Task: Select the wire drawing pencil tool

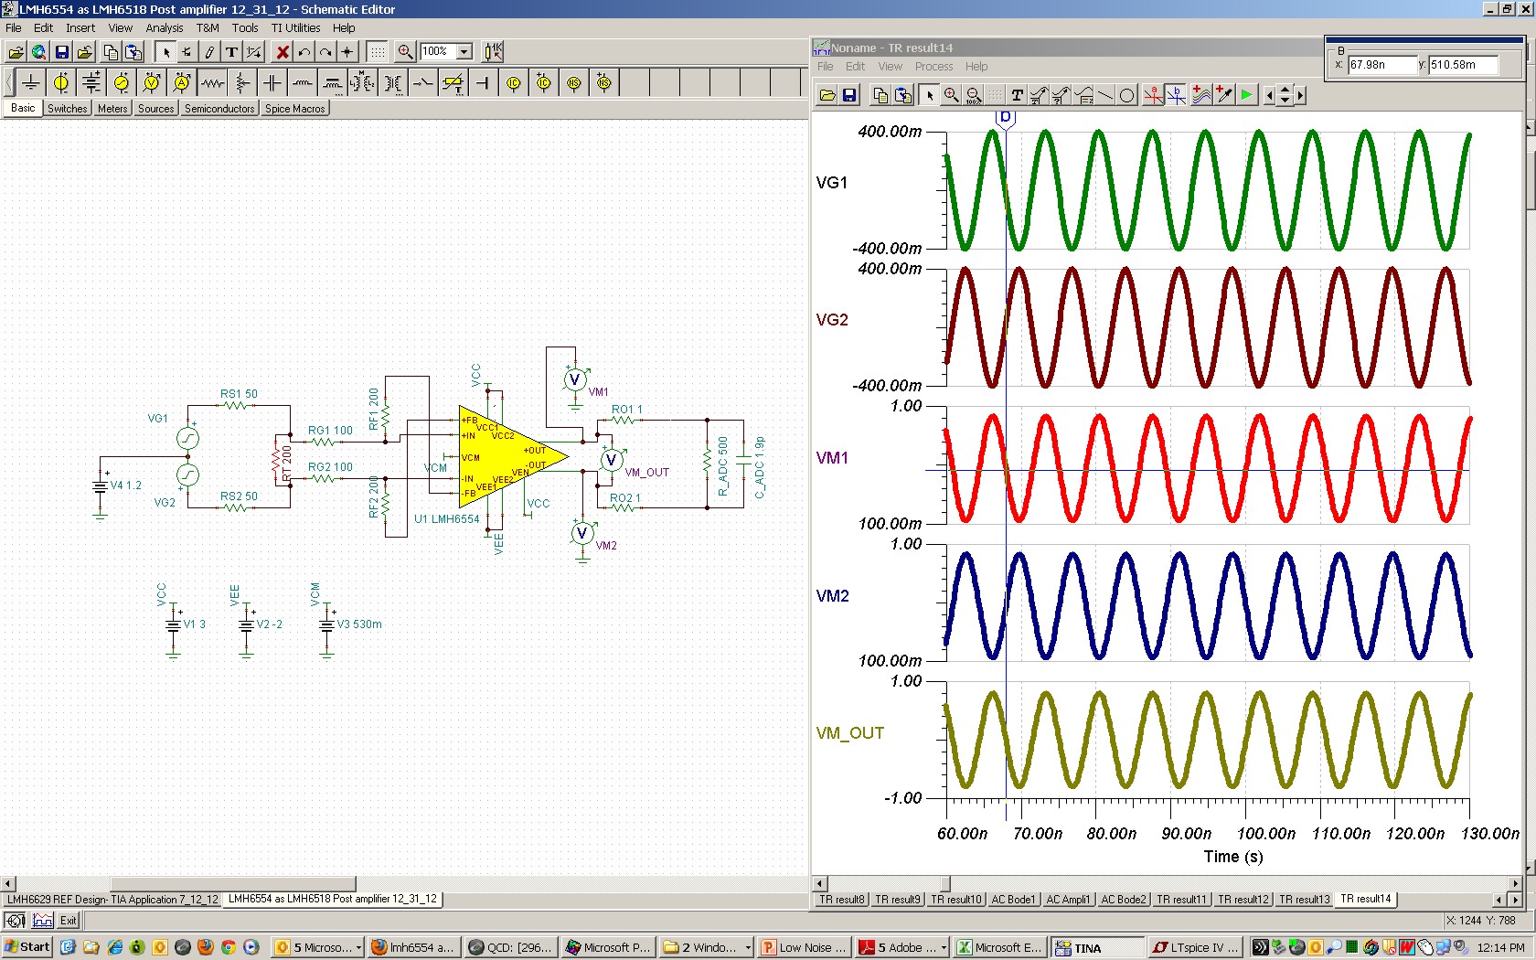Action: 209,52
